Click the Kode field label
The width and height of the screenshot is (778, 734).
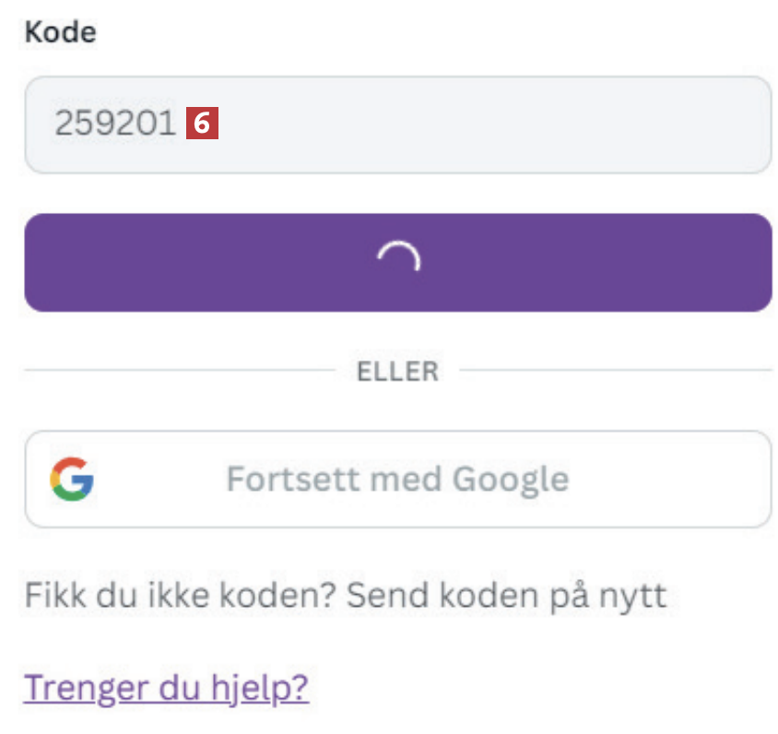(x=61, y=33)
